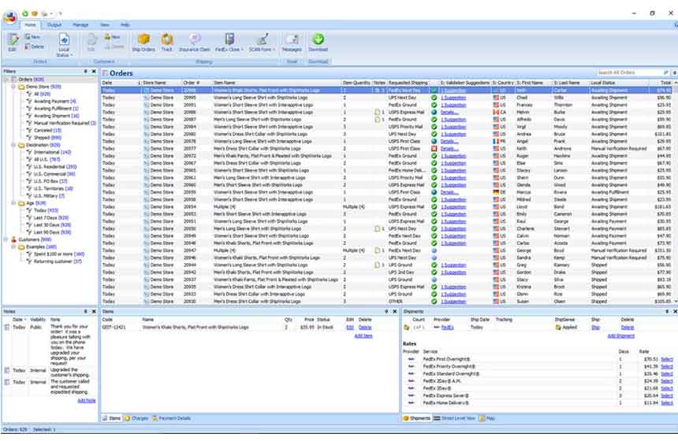Pin the Items panel
This screenshot has height=441, width=678.
386,311
